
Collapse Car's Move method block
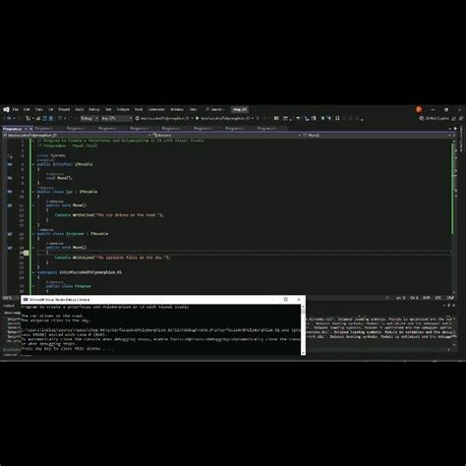[x=33, y=205]
